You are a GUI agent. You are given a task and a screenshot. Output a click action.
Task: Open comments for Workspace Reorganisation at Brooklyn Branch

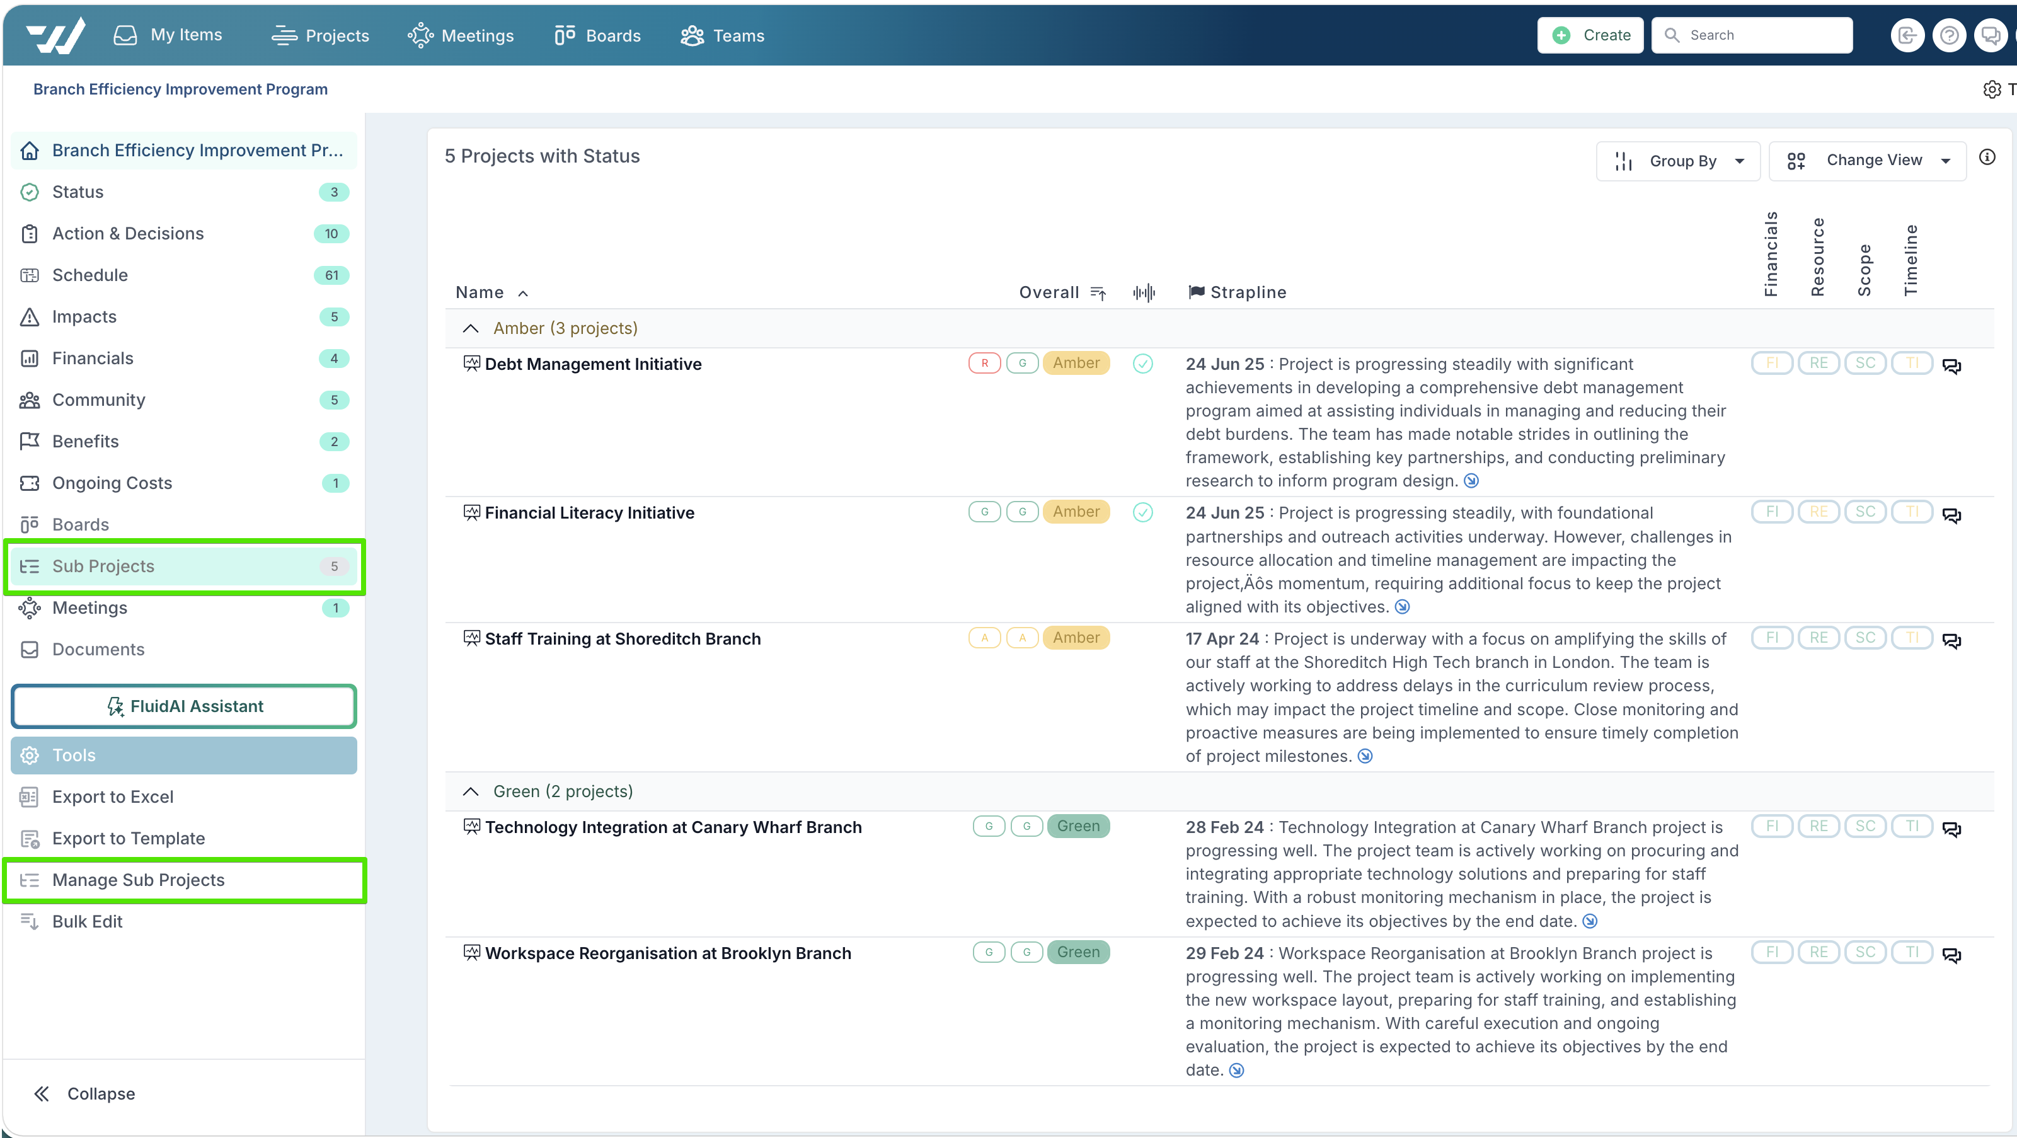coord(1951,955)
